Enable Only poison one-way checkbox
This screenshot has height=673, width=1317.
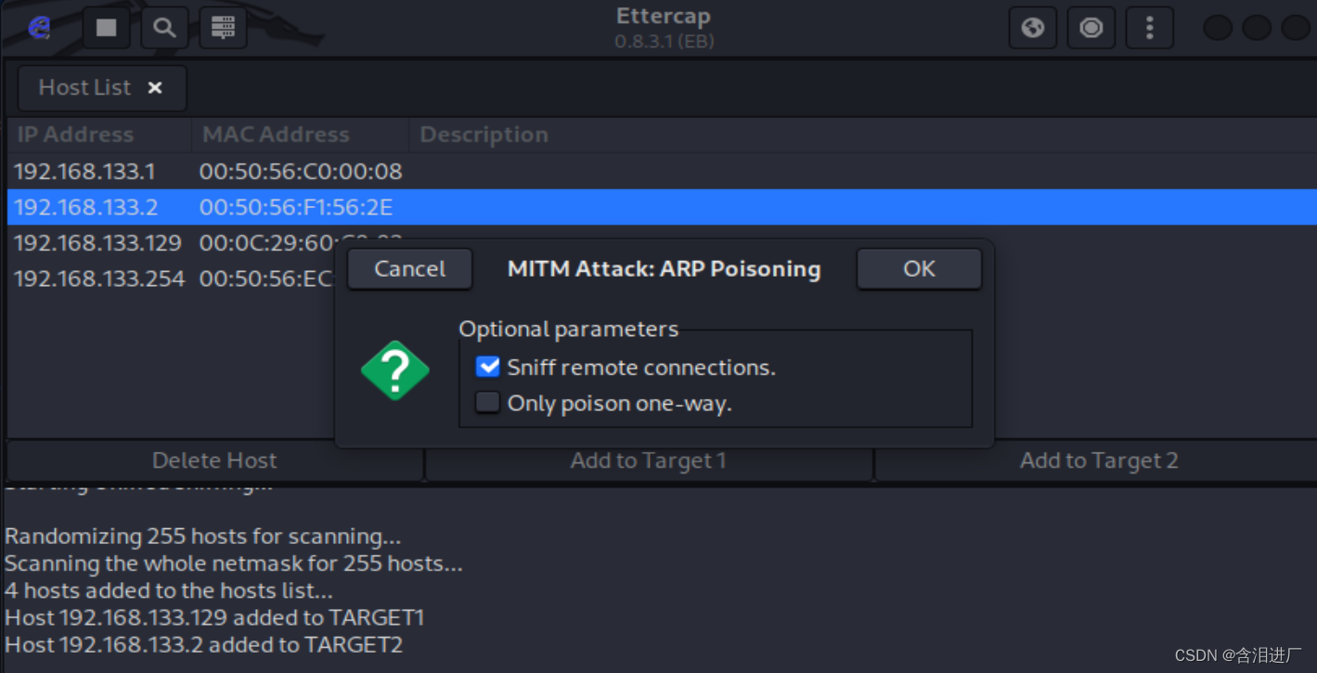click(x=488, y=403)
